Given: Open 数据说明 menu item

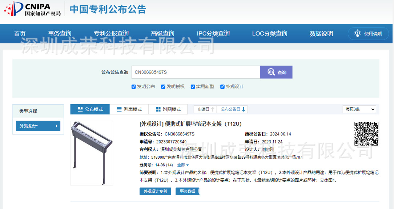Looking at the screenshot, I should click(321, 34).
